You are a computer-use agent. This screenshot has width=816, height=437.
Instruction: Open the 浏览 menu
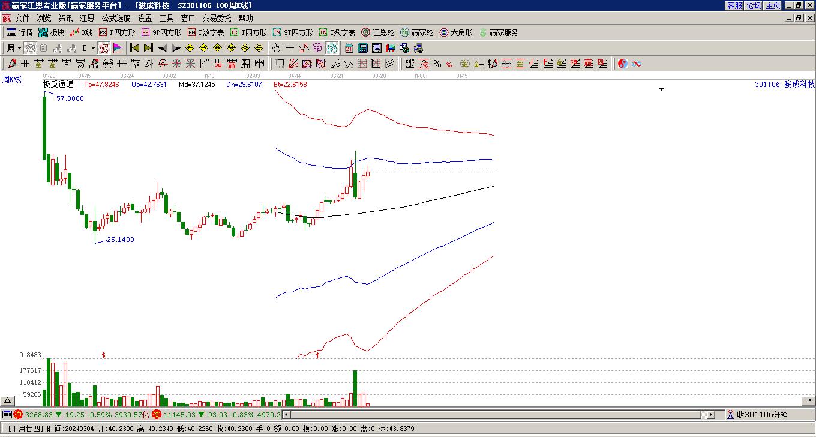44,18
